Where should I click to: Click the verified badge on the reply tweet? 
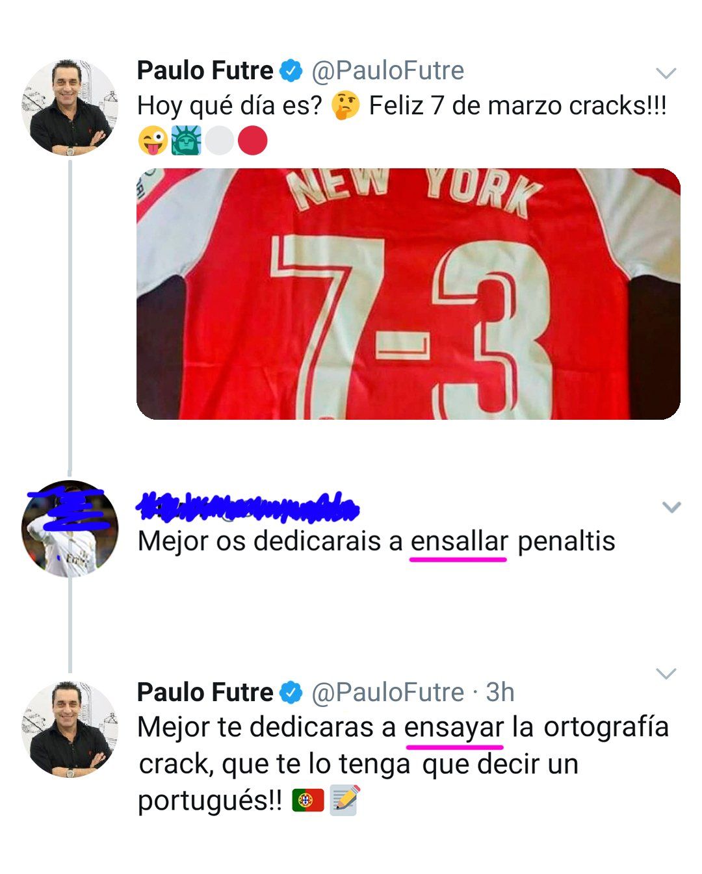click(x=290, y=693)
